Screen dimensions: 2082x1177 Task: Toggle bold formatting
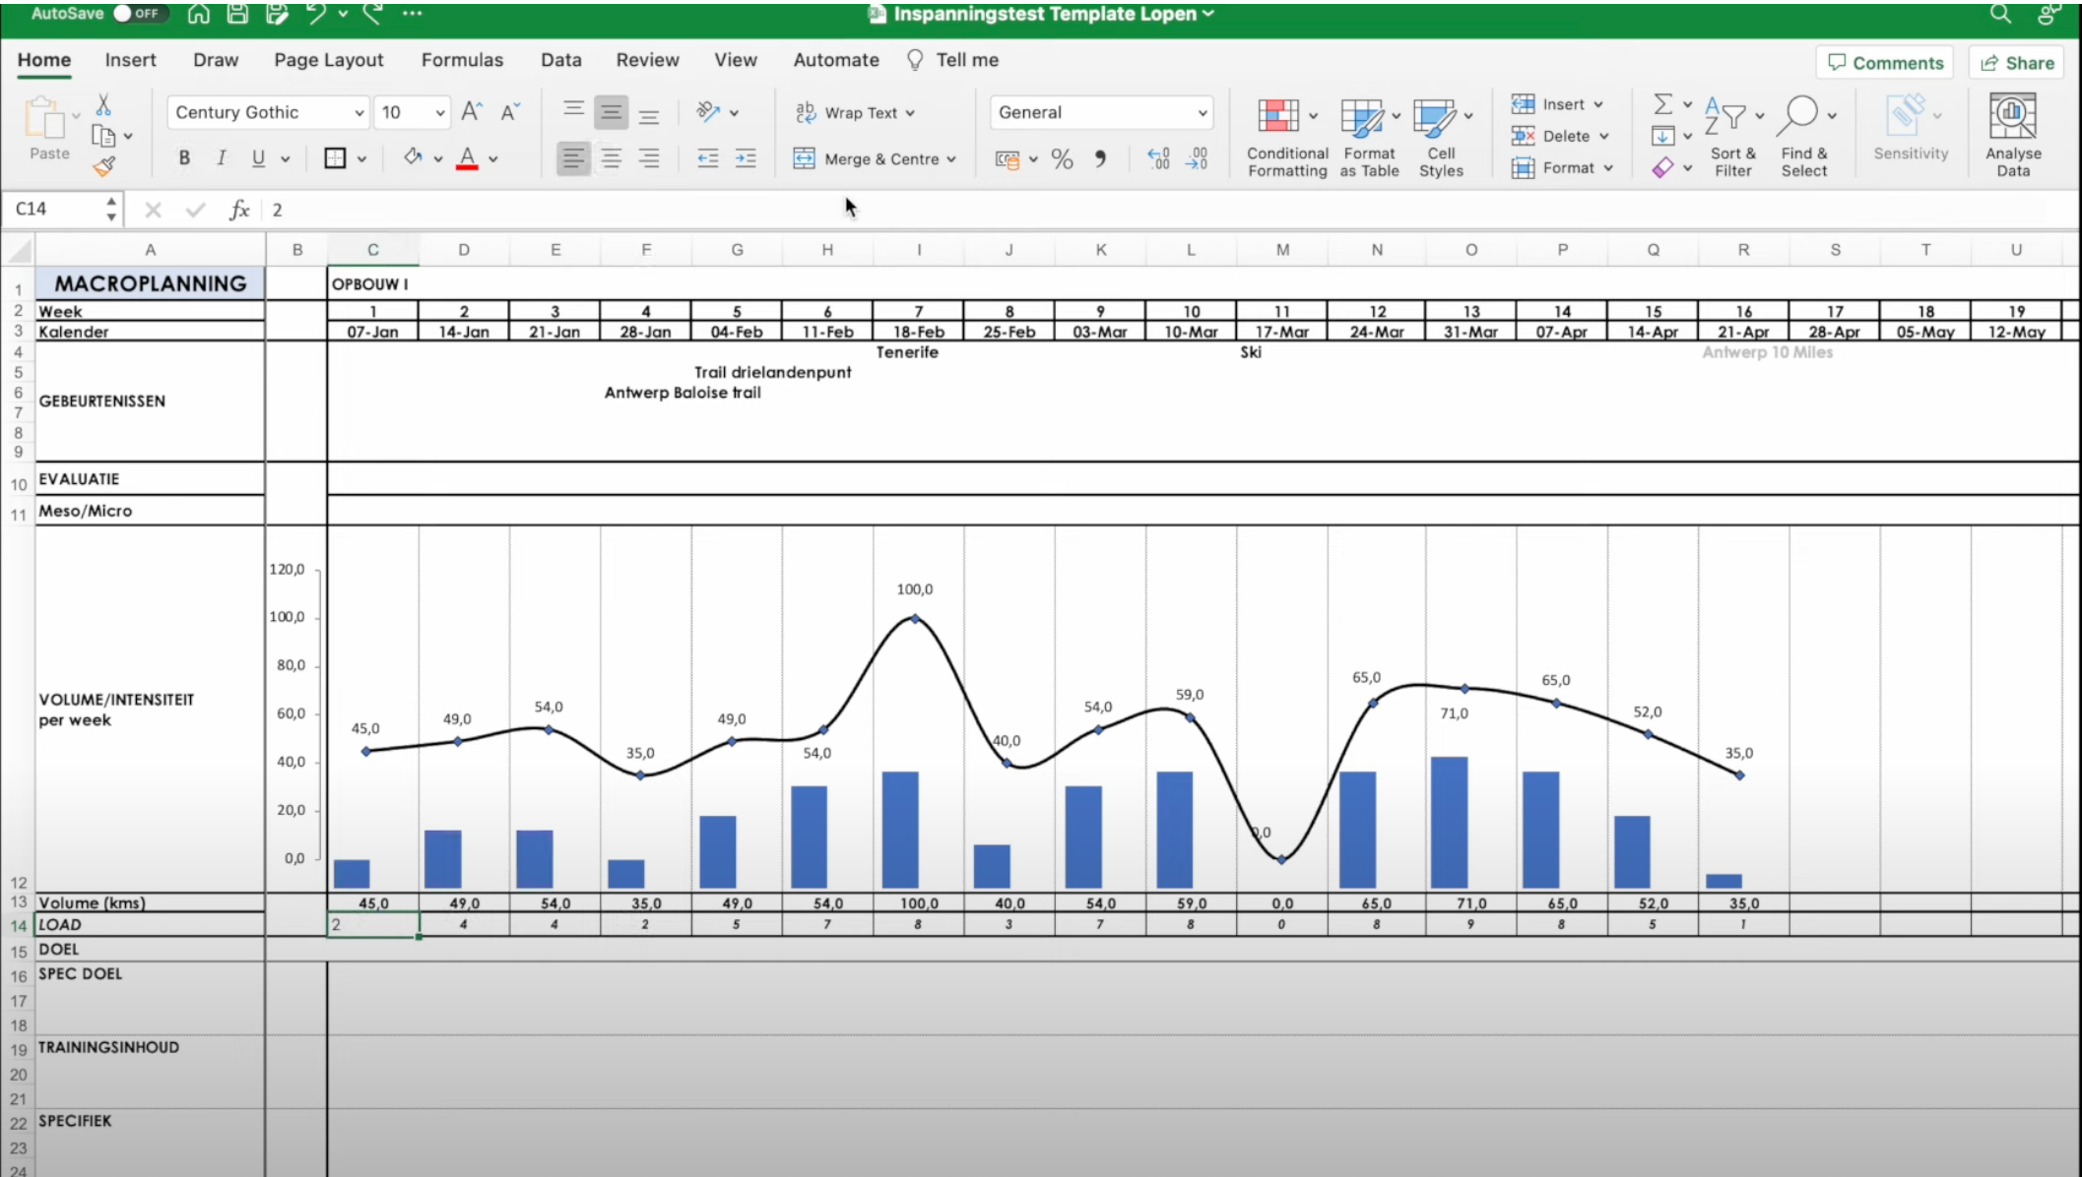tap(183, 157)
